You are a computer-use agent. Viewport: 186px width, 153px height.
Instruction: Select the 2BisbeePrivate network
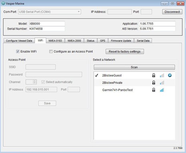[134, 83]
